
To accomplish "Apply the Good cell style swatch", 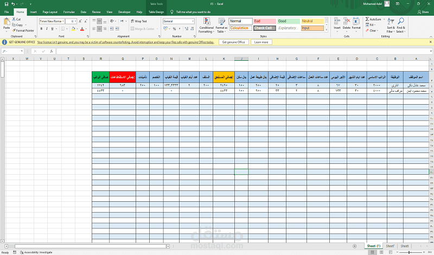I will point(289,21).
